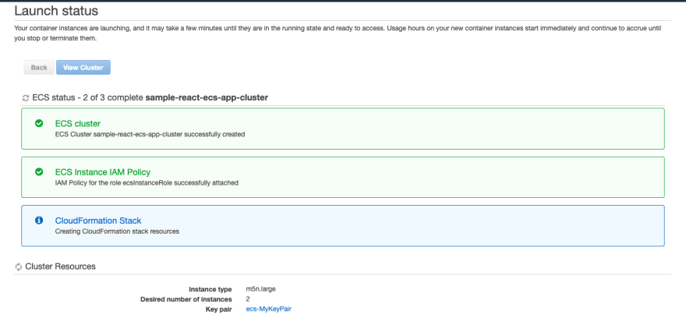This screenshot has width=686, height=314.
Task: Click 'ECS status - 2 of 3 complete' text
Action: (88, 98)
